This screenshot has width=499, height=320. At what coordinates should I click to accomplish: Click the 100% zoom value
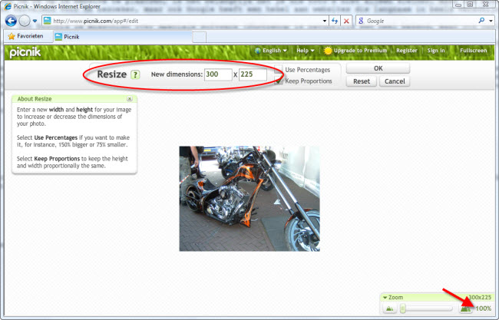coord(484,308)
